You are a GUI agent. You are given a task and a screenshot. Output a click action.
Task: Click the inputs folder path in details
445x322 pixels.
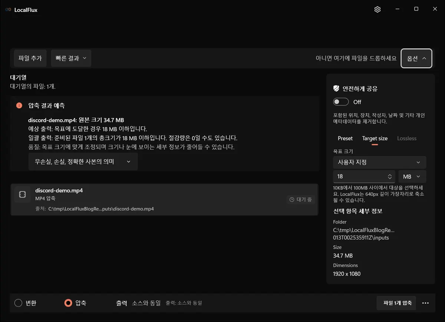363,234
